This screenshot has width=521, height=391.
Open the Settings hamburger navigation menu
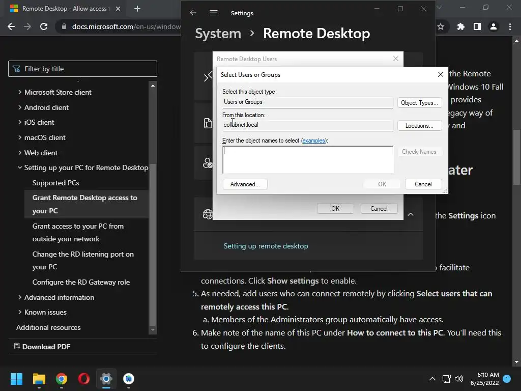click(x=214, y=13)
